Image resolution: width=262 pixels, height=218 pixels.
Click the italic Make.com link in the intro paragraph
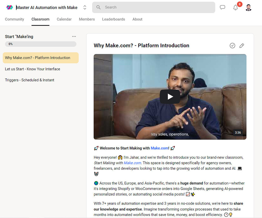(x=132, y=163)
